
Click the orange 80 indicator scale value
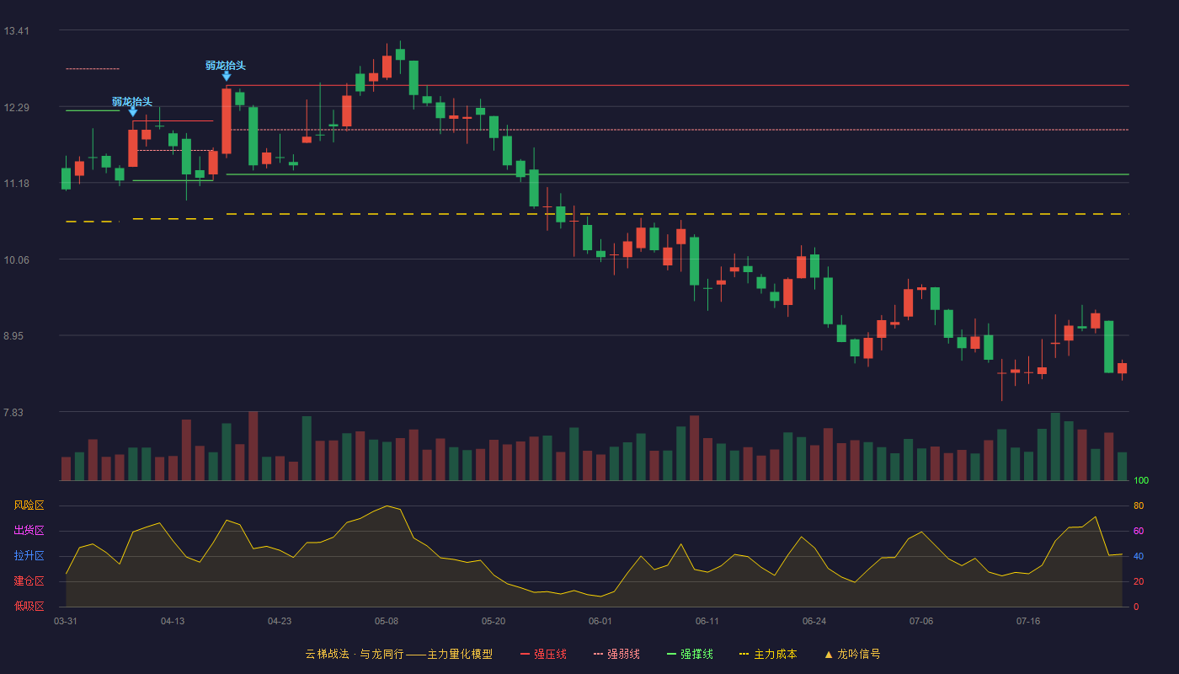1139,506
